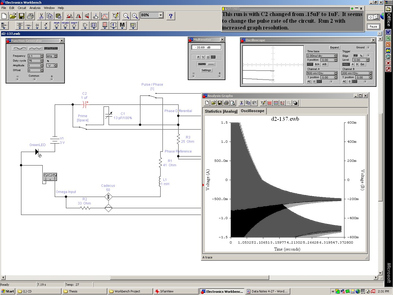
Task: Open the 80% zoom level dropdown
Action: (161, 15)
